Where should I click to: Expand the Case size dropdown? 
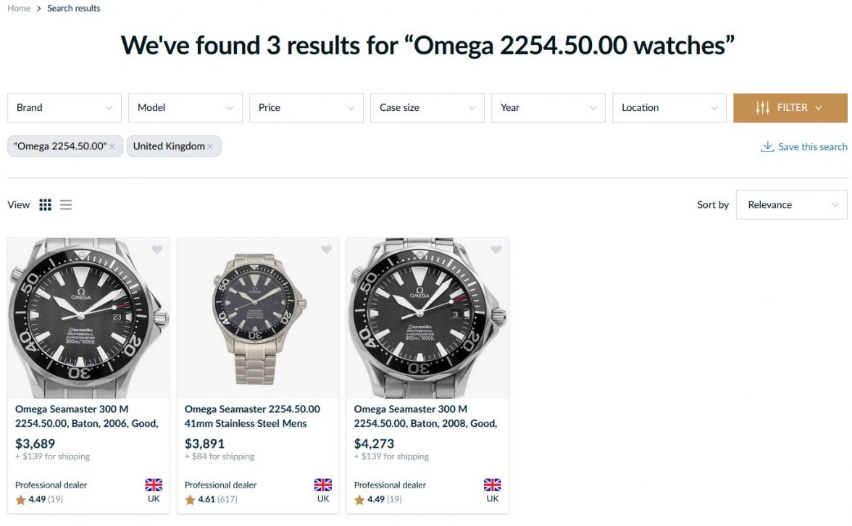click(x=427, y=108)
